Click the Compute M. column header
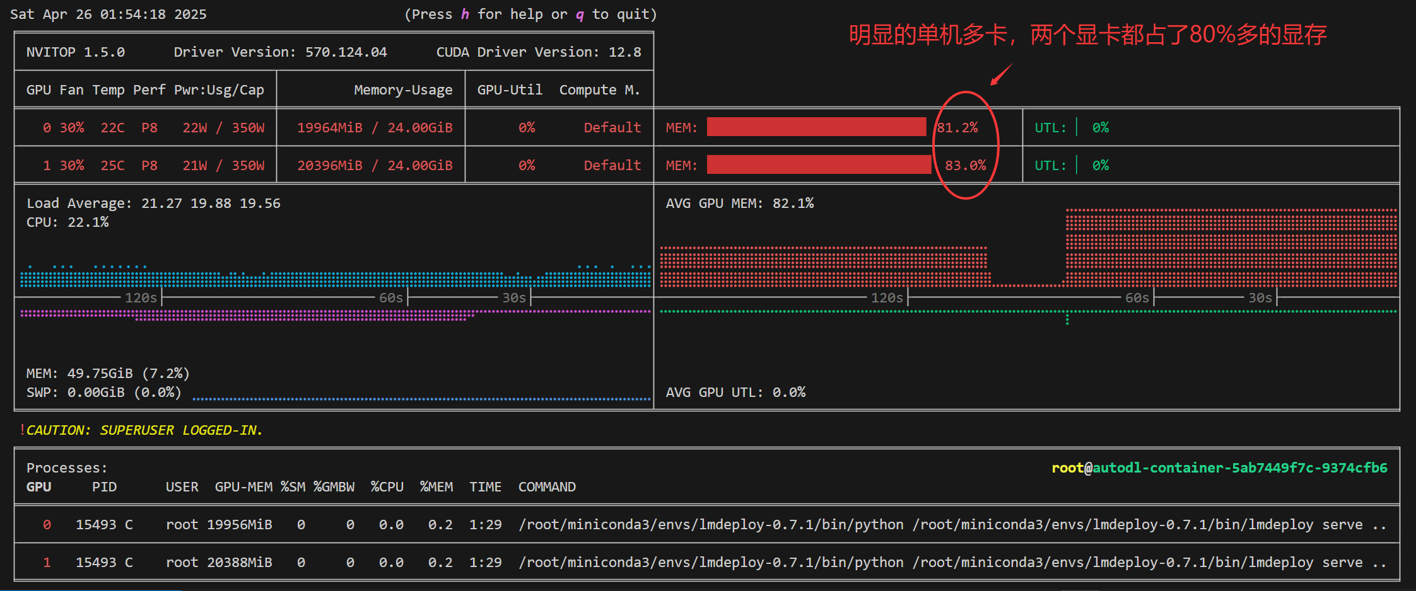1416x591 pixels. (600, 90)
